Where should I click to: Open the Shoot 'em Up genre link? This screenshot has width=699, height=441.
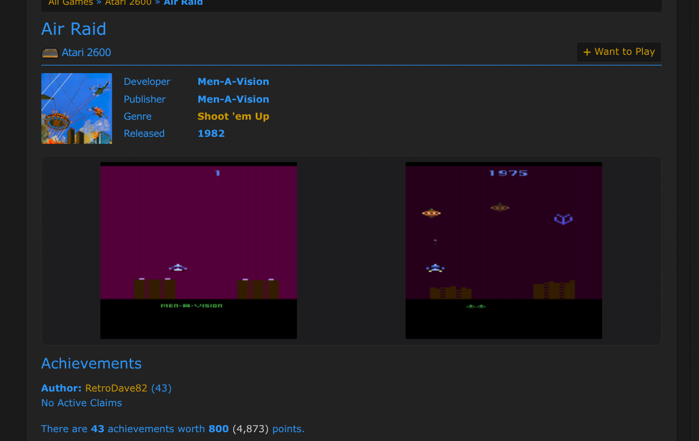coord(233,117)
